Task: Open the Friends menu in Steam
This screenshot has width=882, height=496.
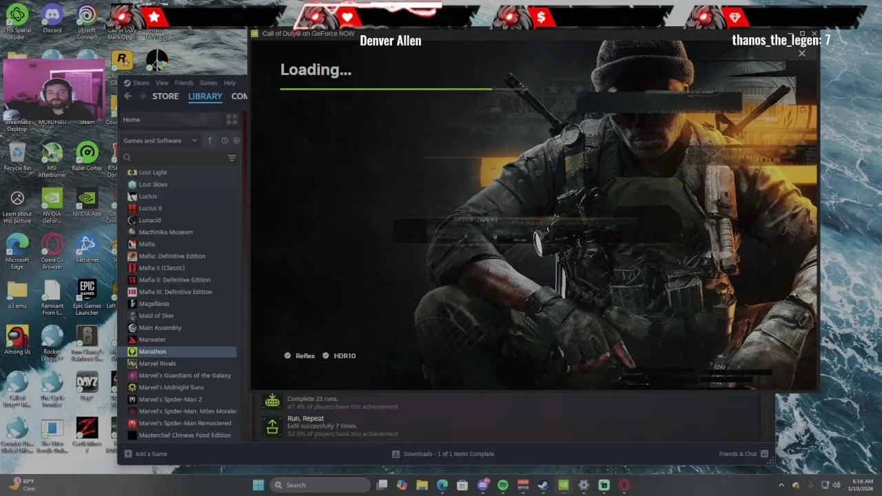Action: 184,83
